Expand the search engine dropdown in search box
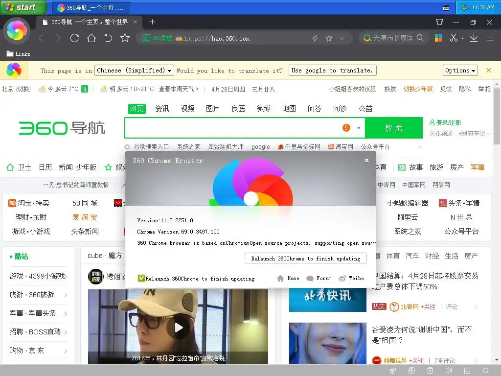The width and height of the screenshot is (501, 376). (359, 128)
